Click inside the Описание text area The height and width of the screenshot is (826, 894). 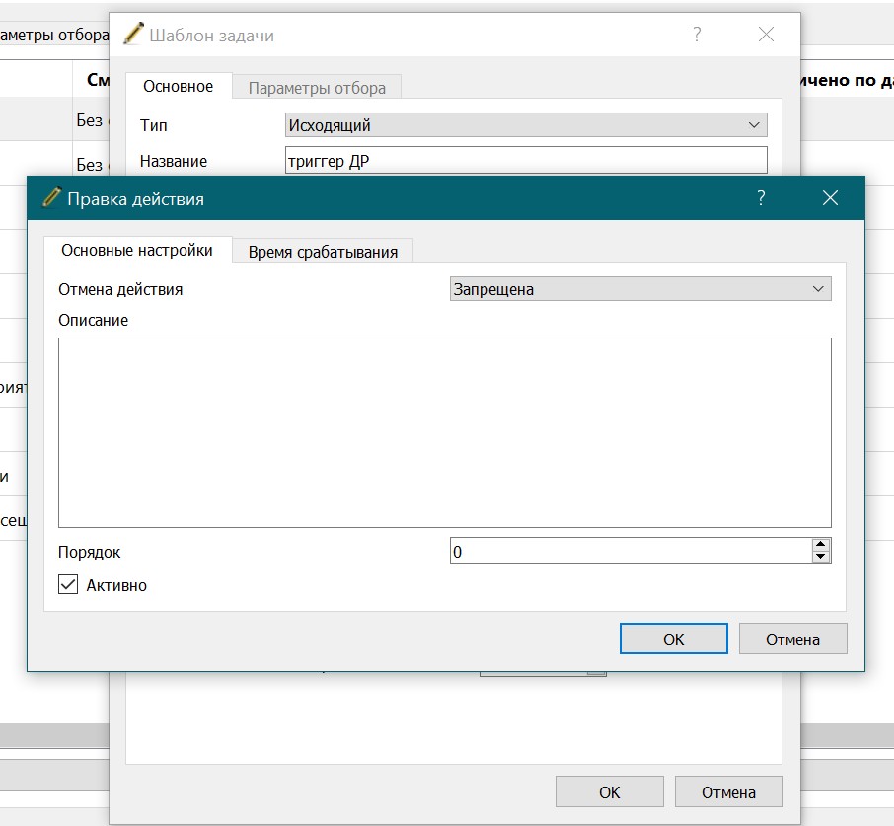(x=445, y=432)
